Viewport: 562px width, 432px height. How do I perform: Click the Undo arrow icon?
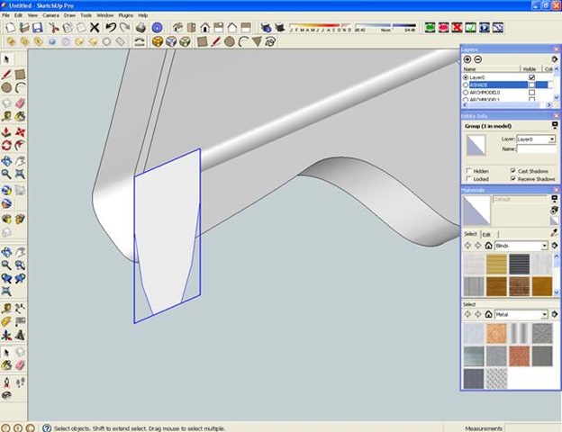tap(111, 28)
